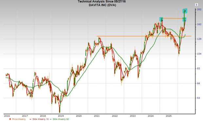Click the dollar sign currency icon
This screenshot has width=203, height=121.
tap(196, 5)
